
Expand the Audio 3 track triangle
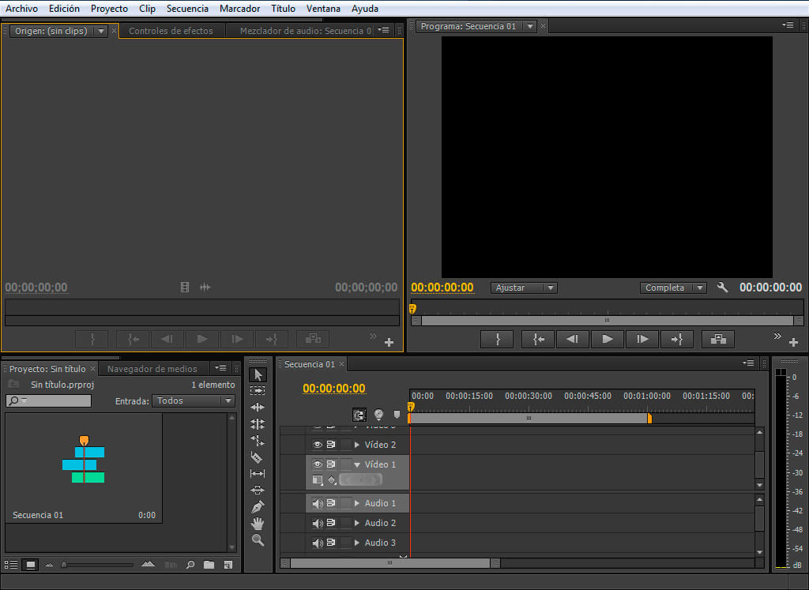pyautogui.click(x=356, y=543)
